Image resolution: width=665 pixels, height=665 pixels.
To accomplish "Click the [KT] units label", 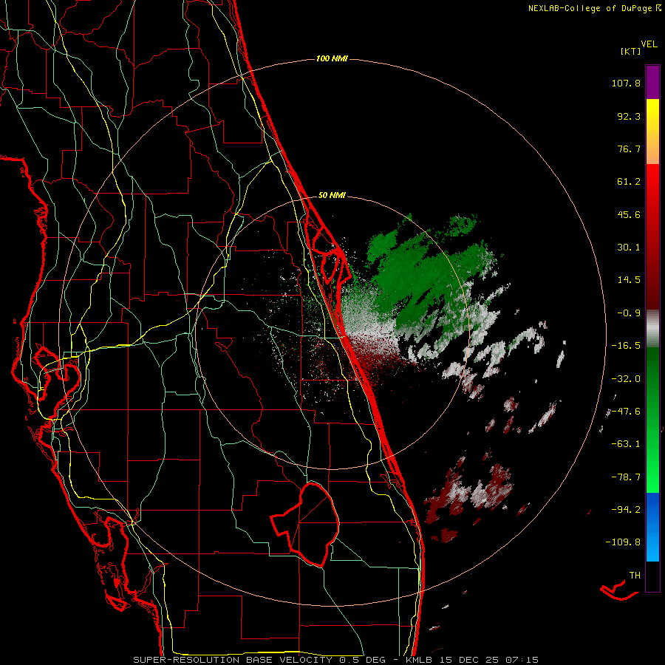I will pyautogui.click(x=631, y=51).
